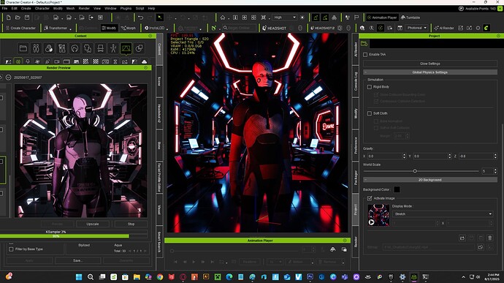Image resolution: width=504 pixels, height=283 pixels.
Task: Open the Modify tool button
Action: coord(109,28)
